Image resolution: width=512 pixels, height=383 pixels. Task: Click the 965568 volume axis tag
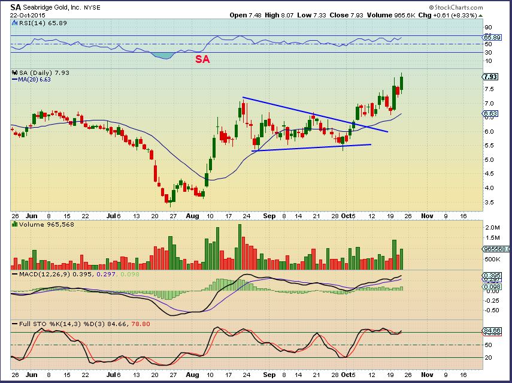(496, 249)
